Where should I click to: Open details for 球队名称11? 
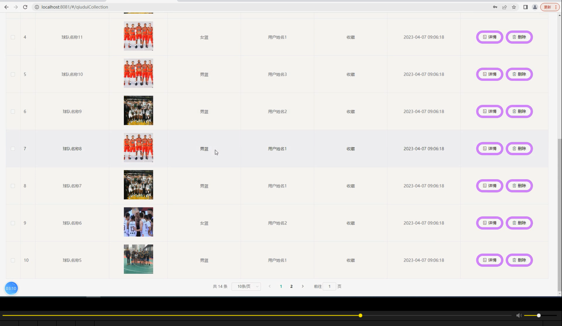(x=490, y=37)
